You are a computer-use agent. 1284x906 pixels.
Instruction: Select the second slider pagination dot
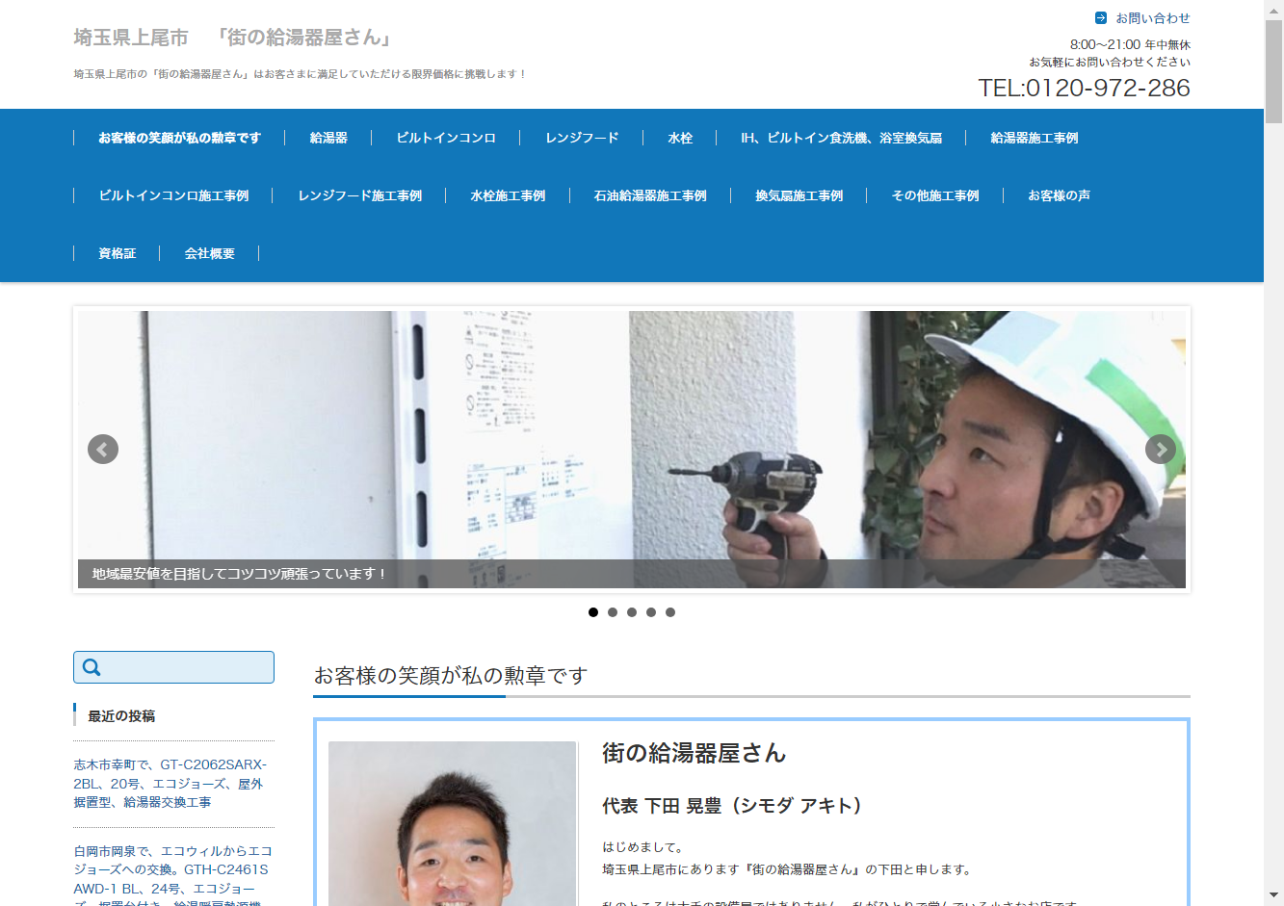point(613,612)
